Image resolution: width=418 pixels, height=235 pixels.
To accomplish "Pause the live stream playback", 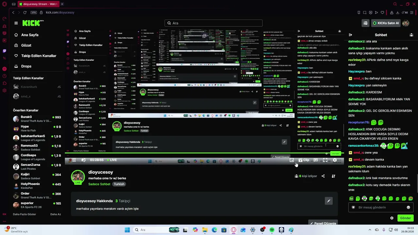I will 74,160.
